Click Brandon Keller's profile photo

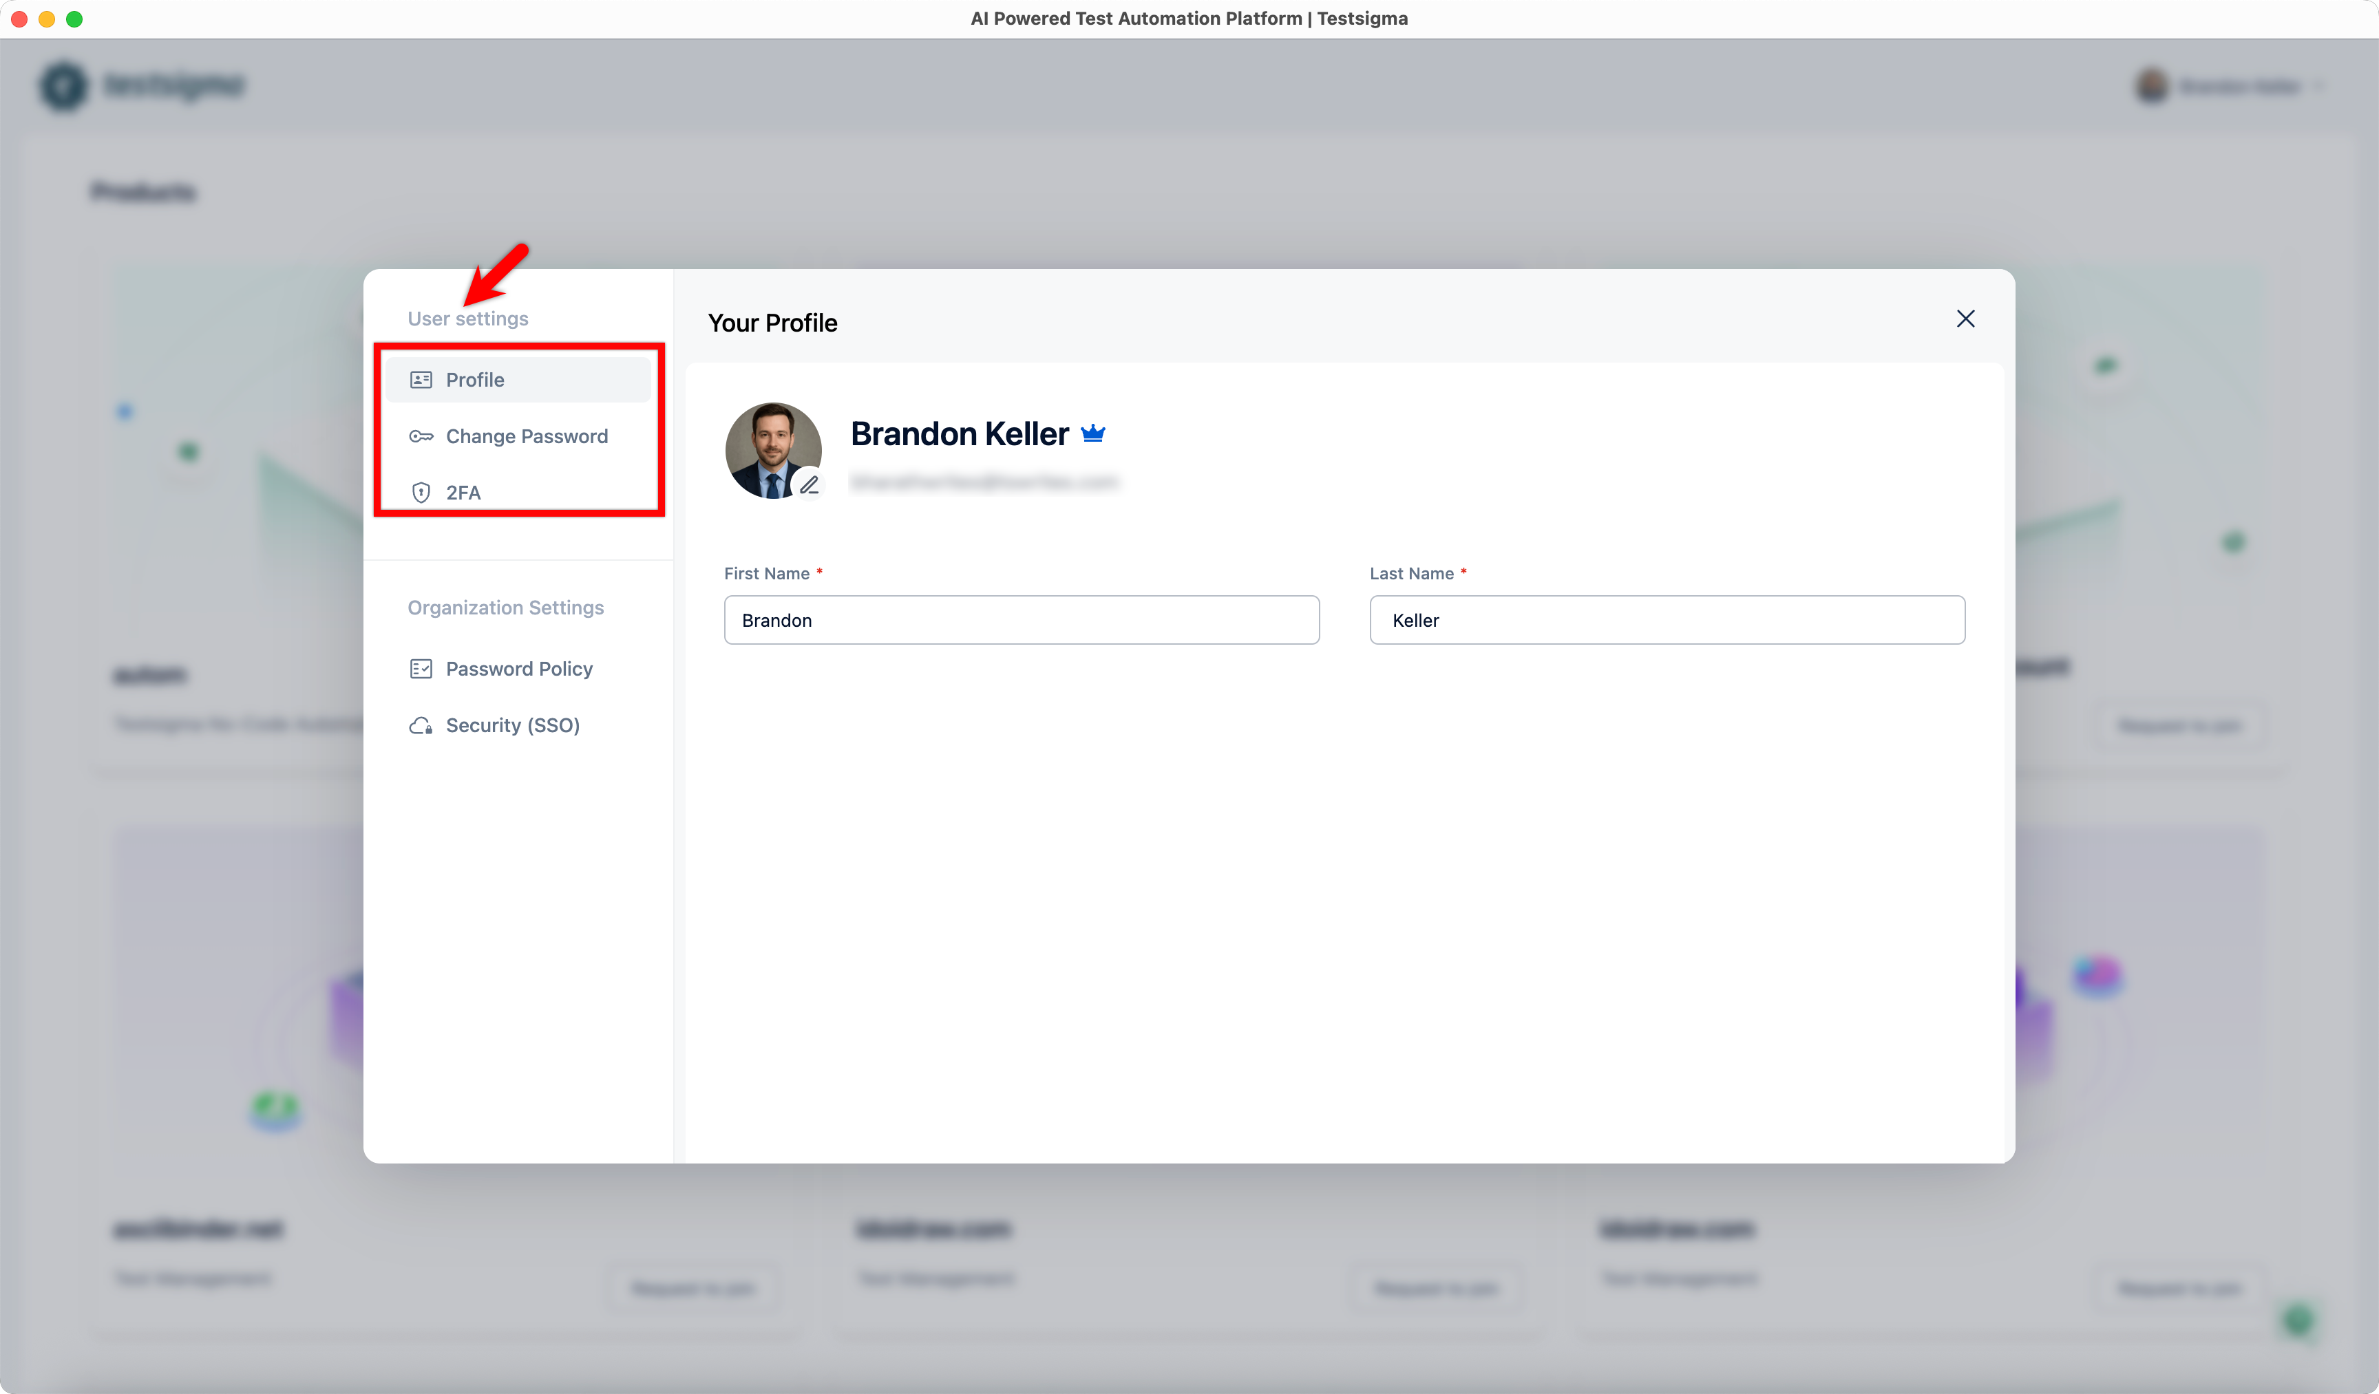click(x=767, y=444)
